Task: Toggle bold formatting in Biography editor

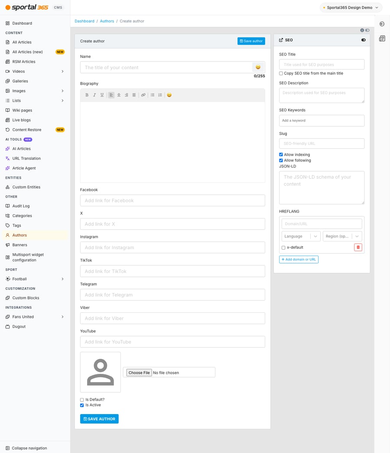Action: (87, 95)
